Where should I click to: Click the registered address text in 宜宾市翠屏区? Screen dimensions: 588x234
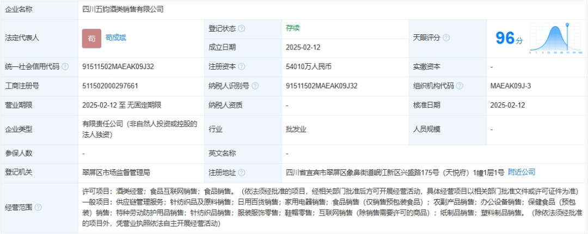tap(395, 173)
